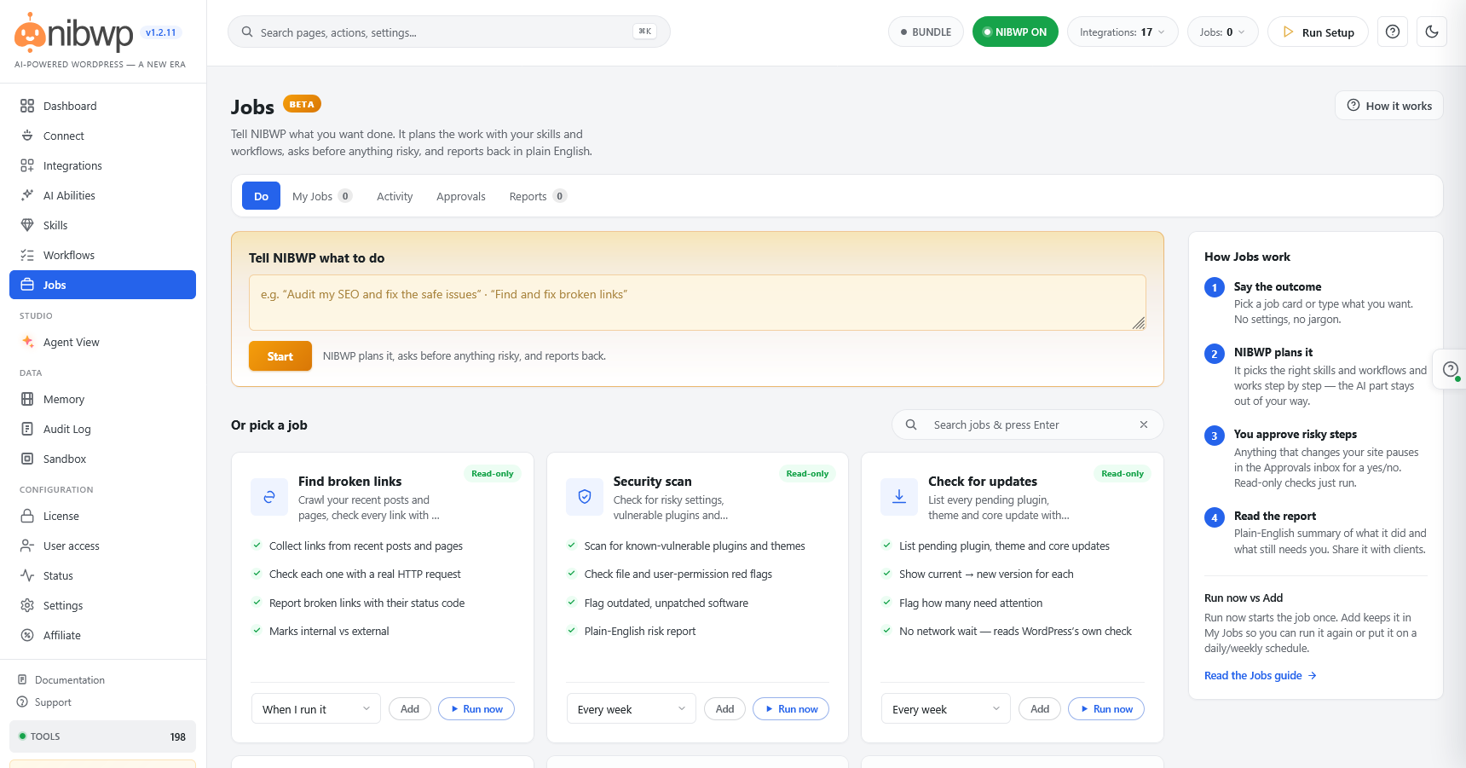Follow 'Read the Jobs guide' link
Screen dimensions: 1466x768
[1261, 675]
